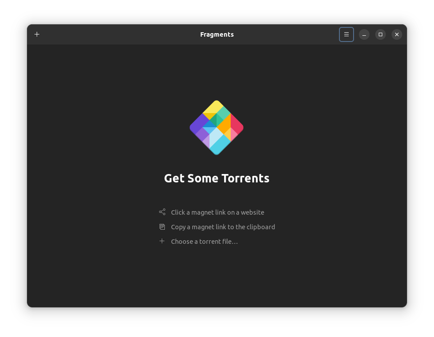Click the 'Get Some Torrents' heading
This screenshot has width=434, height=337.
217,178
